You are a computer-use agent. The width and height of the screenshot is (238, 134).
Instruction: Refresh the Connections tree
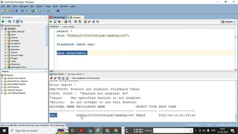pyautogui.click(x=10, y=22)
